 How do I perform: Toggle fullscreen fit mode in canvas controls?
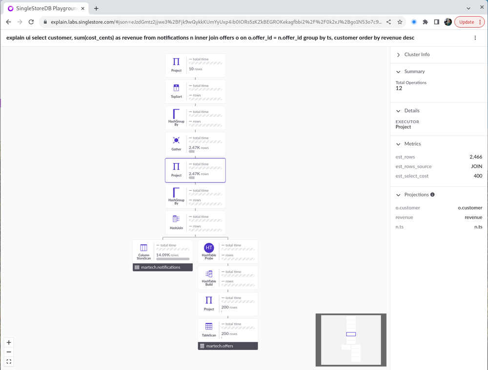[8, 361]
